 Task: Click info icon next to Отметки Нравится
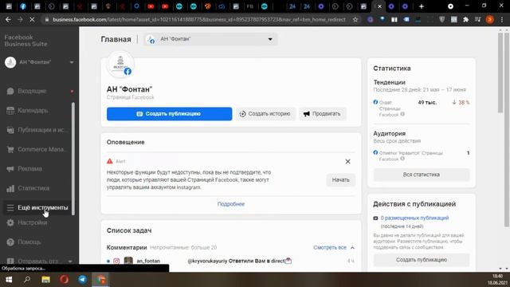402,159
